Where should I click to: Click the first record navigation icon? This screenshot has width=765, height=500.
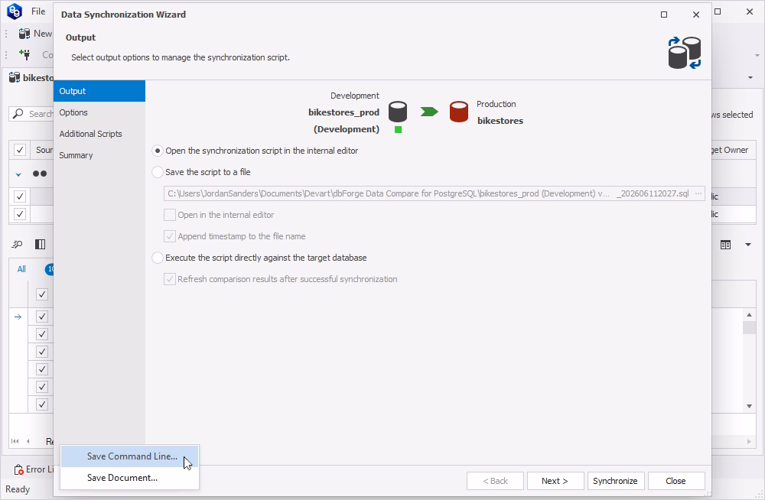(15, 441)
